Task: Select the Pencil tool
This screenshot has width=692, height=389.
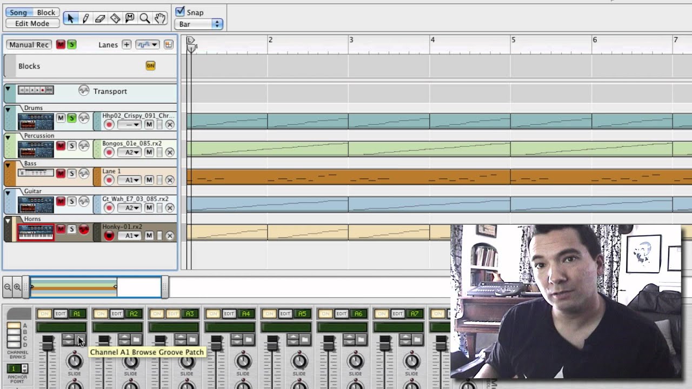Action: (x=85, y=18)
